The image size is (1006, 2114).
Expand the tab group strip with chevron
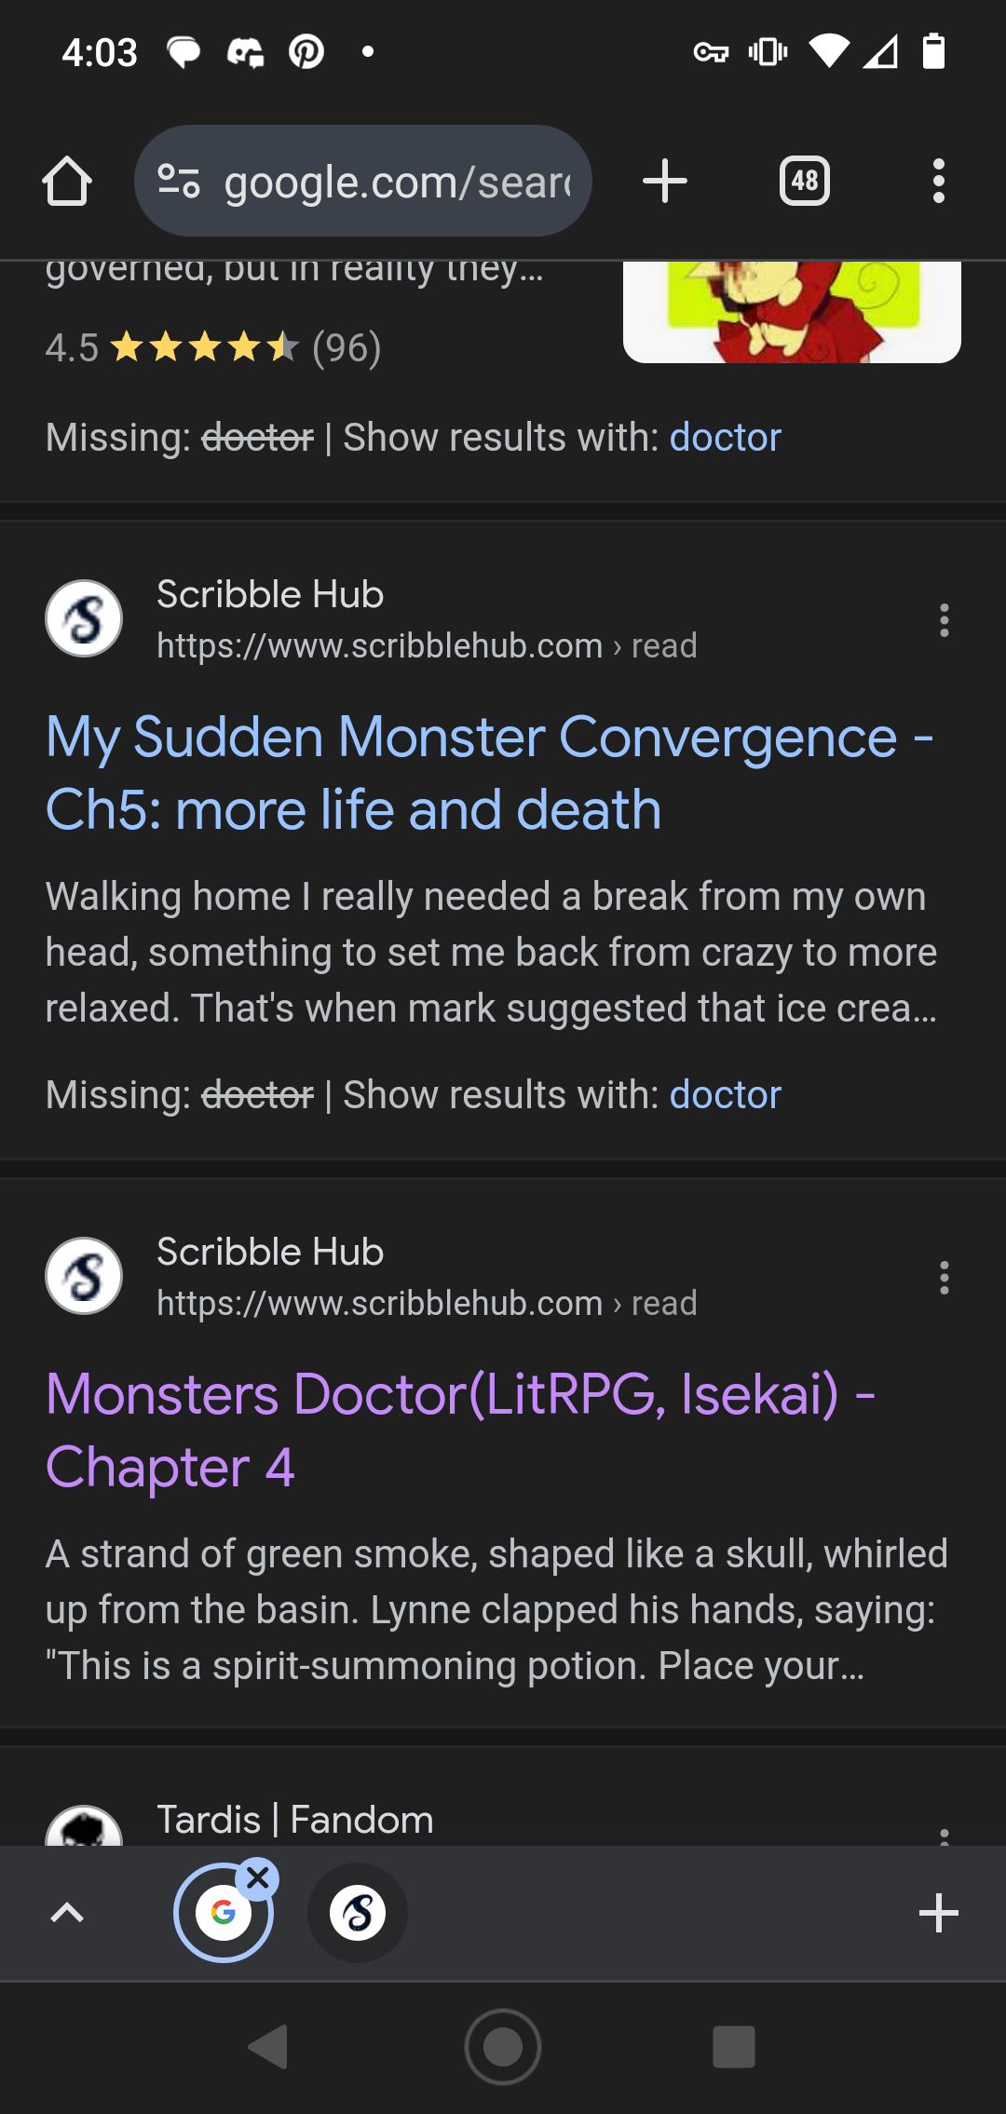click(67, 1913)
